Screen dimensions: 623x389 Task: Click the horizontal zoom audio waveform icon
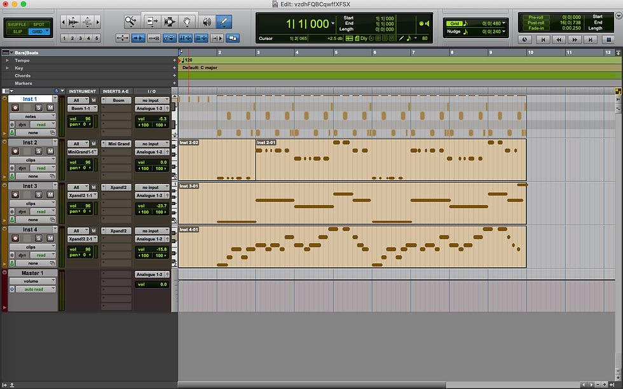coord(74,22)
